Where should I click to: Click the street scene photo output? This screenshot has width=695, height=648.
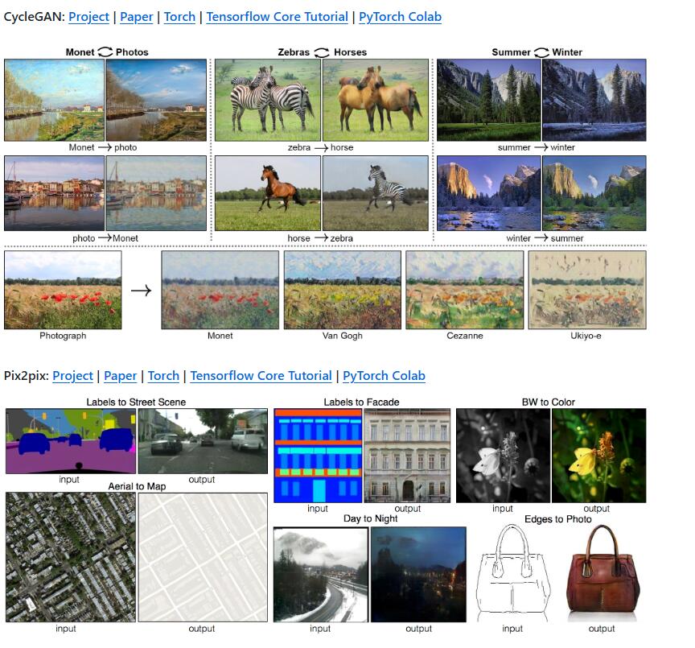tap(203, 441)
